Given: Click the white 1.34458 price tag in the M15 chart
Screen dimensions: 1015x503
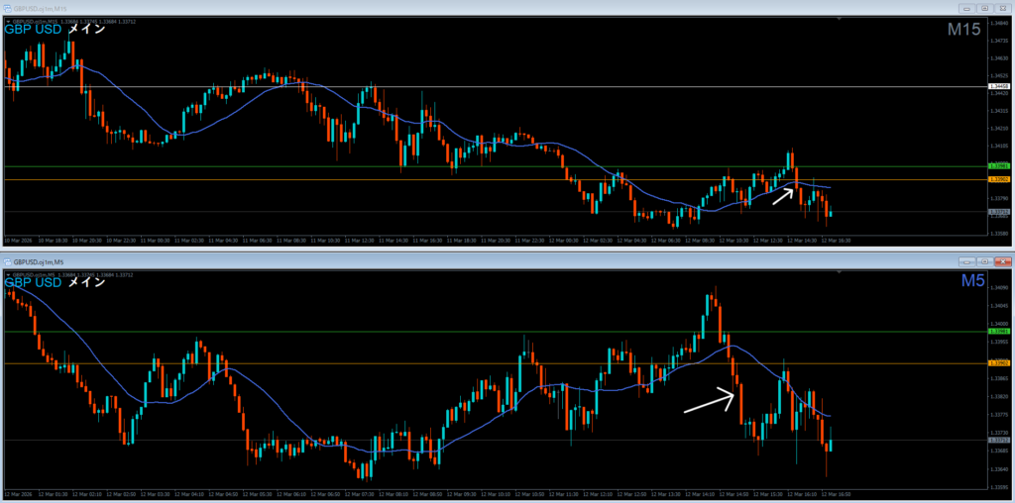Looking at the screenshot, I should 997,86.
